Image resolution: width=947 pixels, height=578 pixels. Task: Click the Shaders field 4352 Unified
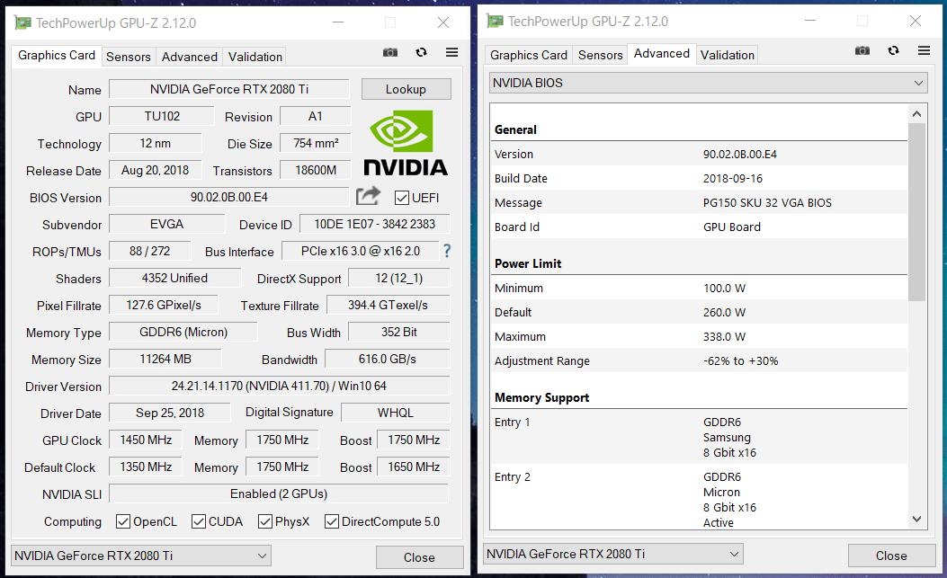[174, 278]
